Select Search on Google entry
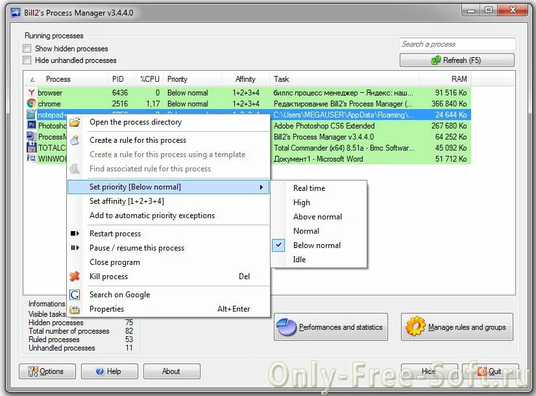 pos(119,295)
